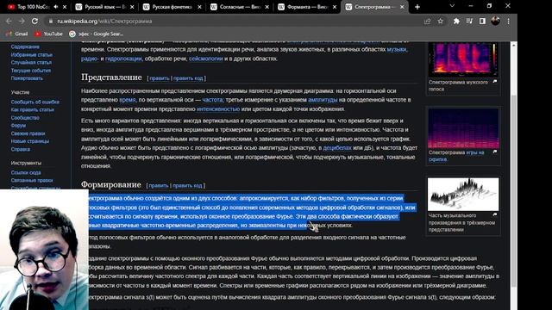
Task: Bookmark this page with the star icon
Action: click(x=441, y=21)
